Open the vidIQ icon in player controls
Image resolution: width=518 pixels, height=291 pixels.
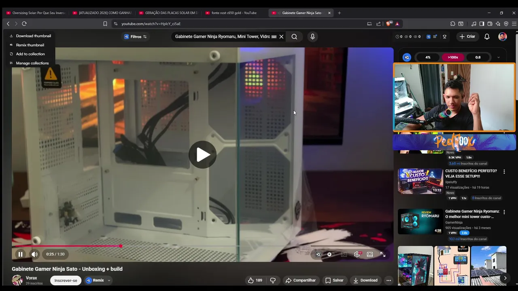[x=318, y=254]
